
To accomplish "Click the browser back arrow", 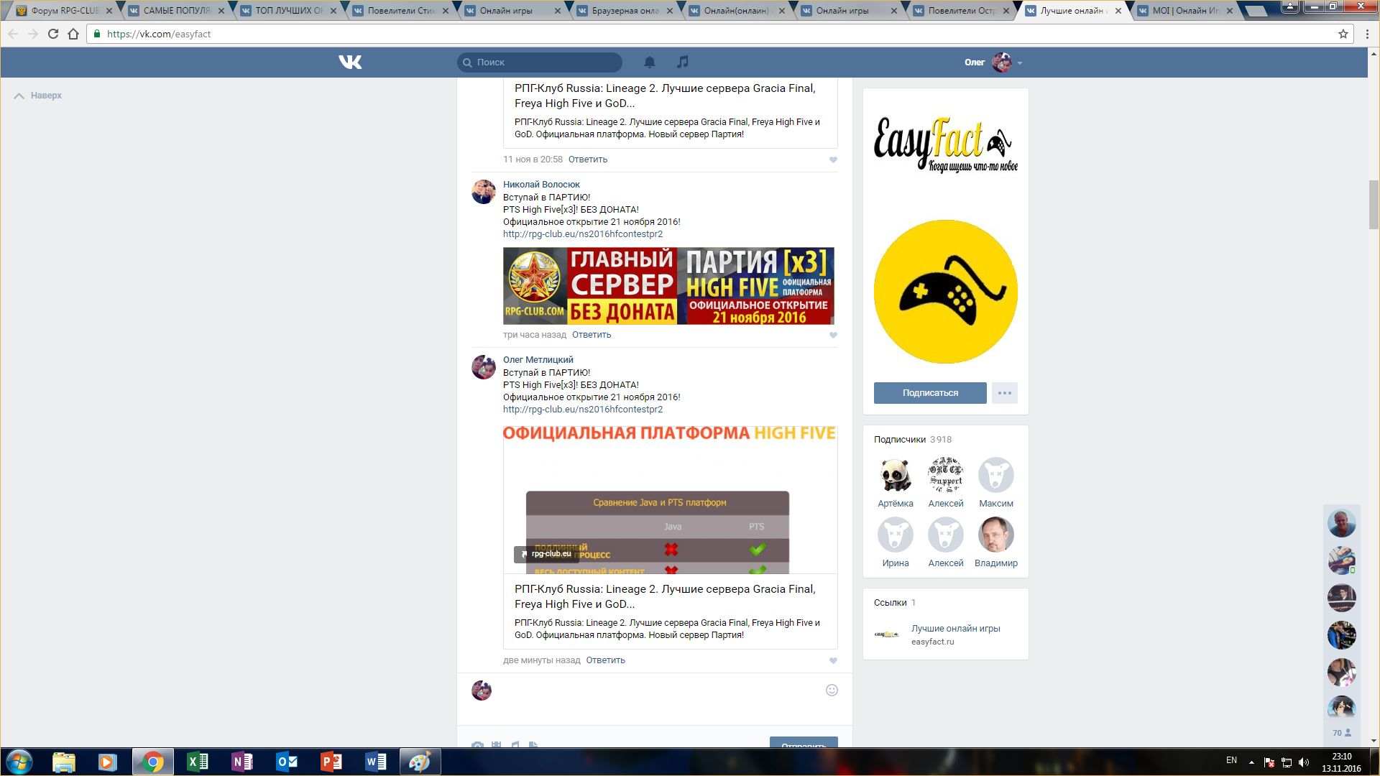I will coord(13,34).
